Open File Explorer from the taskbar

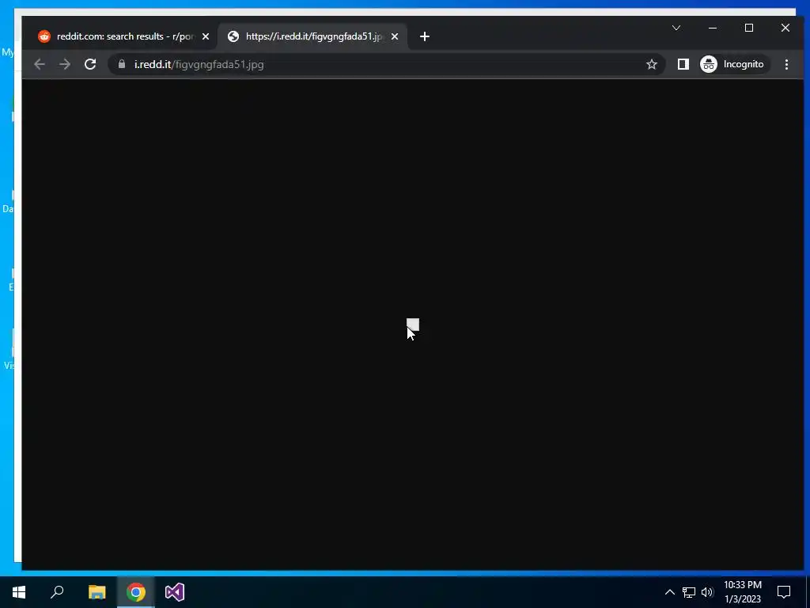pos(97,592)
